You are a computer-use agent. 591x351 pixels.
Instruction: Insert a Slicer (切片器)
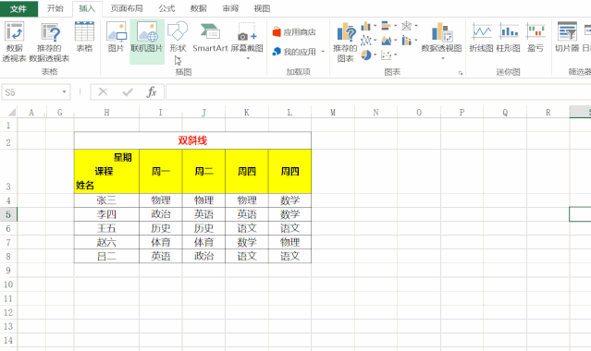pyautogui.click(x=567, y=37)
